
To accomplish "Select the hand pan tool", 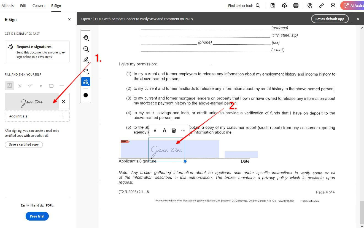I will [x=86, y=37].
